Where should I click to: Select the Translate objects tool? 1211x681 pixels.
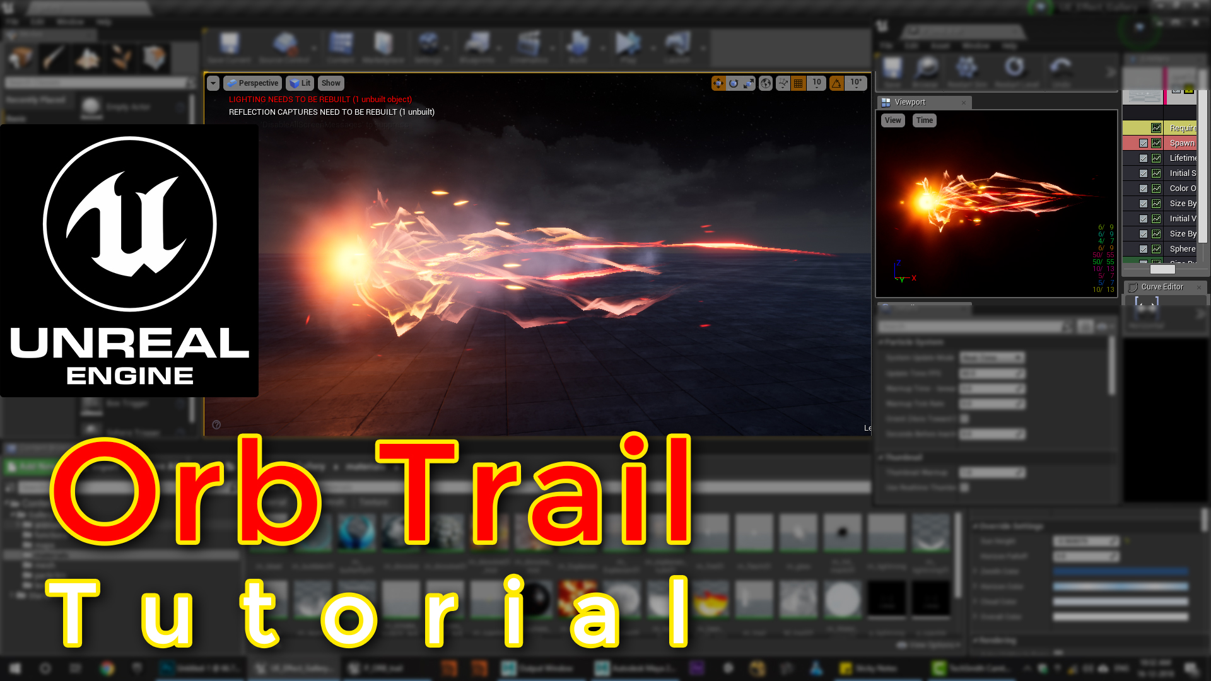pyautogui.click(x=718, y=83)
